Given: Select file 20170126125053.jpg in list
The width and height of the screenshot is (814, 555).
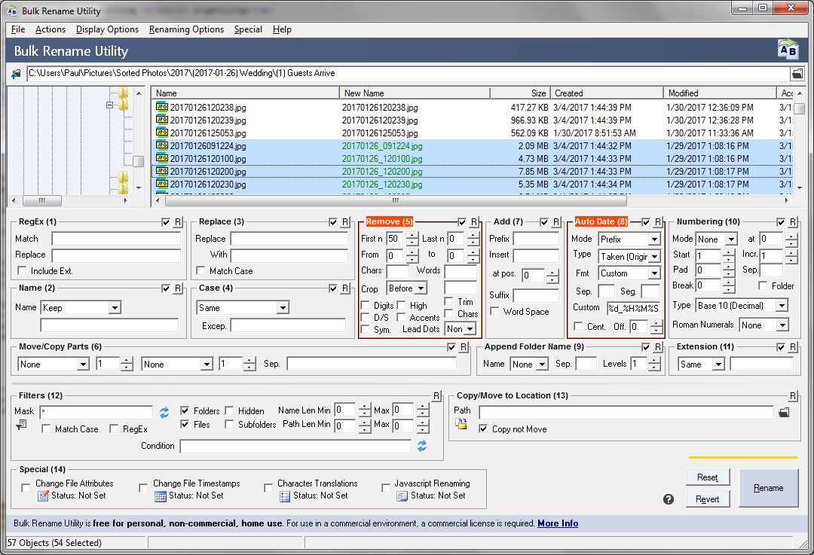Looking at the screenshot, I should pyautogui.click(x=208, y=133).
